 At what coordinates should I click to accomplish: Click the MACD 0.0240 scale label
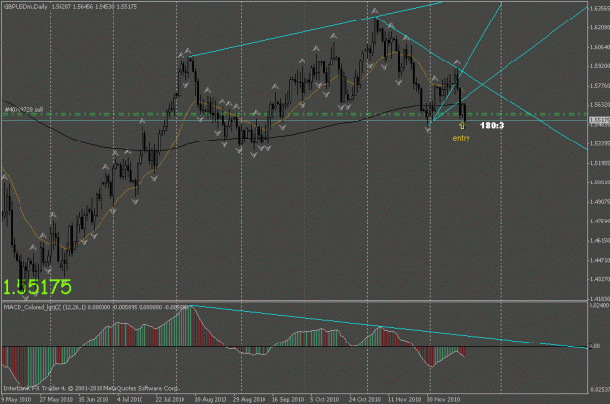click(599, 306)
